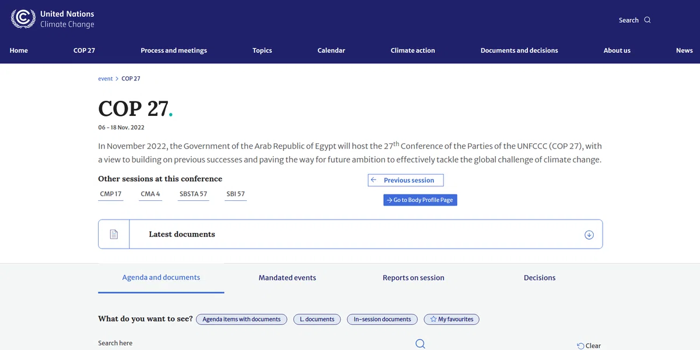Go to the SBSTA 57 session link

pyautogui.click(x=194, y=194)
